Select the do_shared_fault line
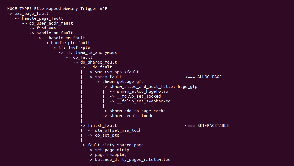 coord(99,62)
